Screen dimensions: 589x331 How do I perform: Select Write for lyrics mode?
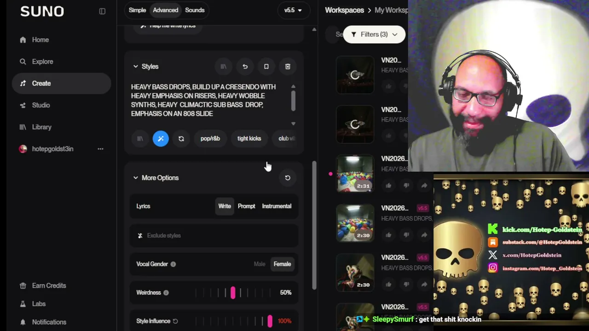pos(225,206)
